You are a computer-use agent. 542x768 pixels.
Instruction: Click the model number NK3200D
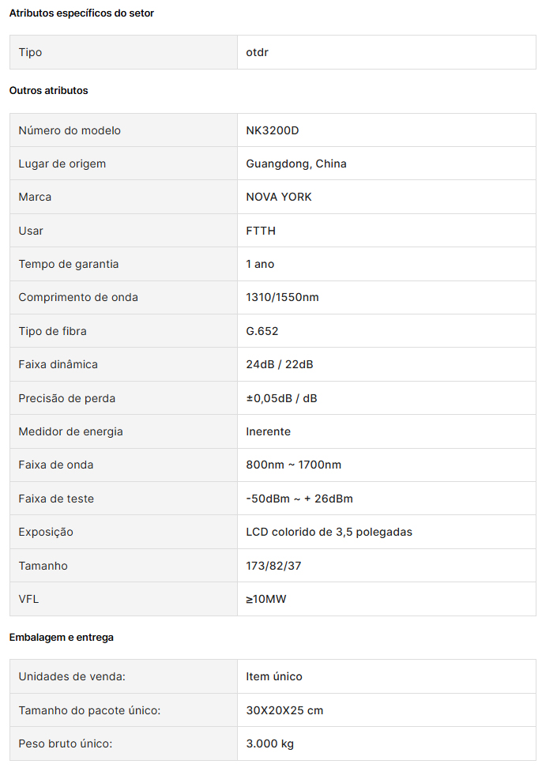[273, 130]
